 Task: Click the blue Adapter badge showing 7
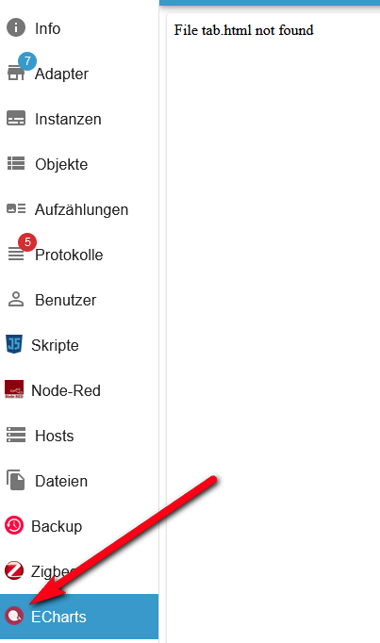click(27, 61)
